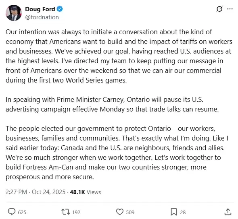The height and width of the screenshot is (219, 238).
Task: Click the Doug Ford display name
Action: pyautogui.click(x=40, y=9)
